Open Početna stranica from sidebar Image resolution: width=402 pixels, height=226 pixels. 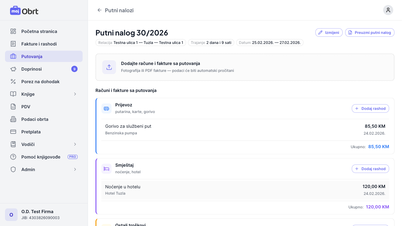(x=39, y=31)
